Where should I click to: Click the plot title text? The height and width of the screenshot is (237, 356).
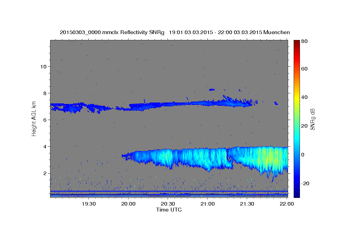pyautogui.click(x=175, y=32)
